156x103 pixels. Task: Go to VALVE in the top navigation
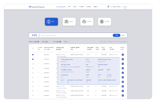coord(75,6)
